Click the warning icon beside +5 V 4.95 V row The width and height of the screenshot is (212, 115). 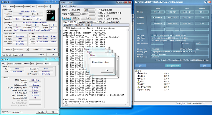pyautogui.click(x=138, y=81)
